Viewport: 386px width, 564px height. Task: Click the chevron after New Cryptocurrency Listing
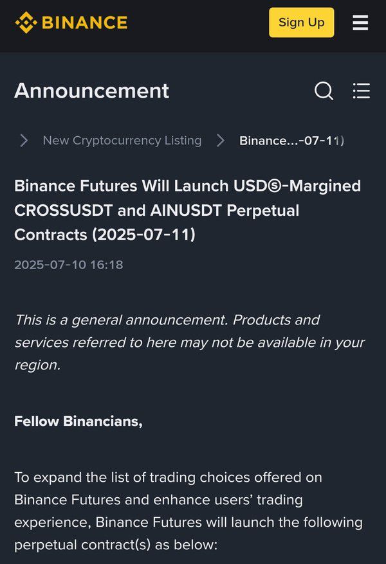pos(221,140)
